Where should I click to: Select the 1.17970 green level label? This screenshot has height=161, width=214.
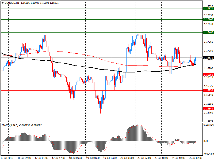tap(208, 9)
